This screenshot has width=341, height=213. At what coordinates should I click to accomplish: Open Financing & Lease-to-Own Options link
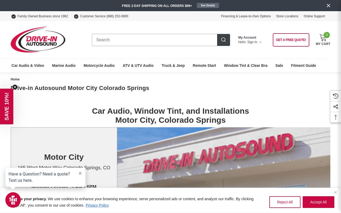coord(246,16)
